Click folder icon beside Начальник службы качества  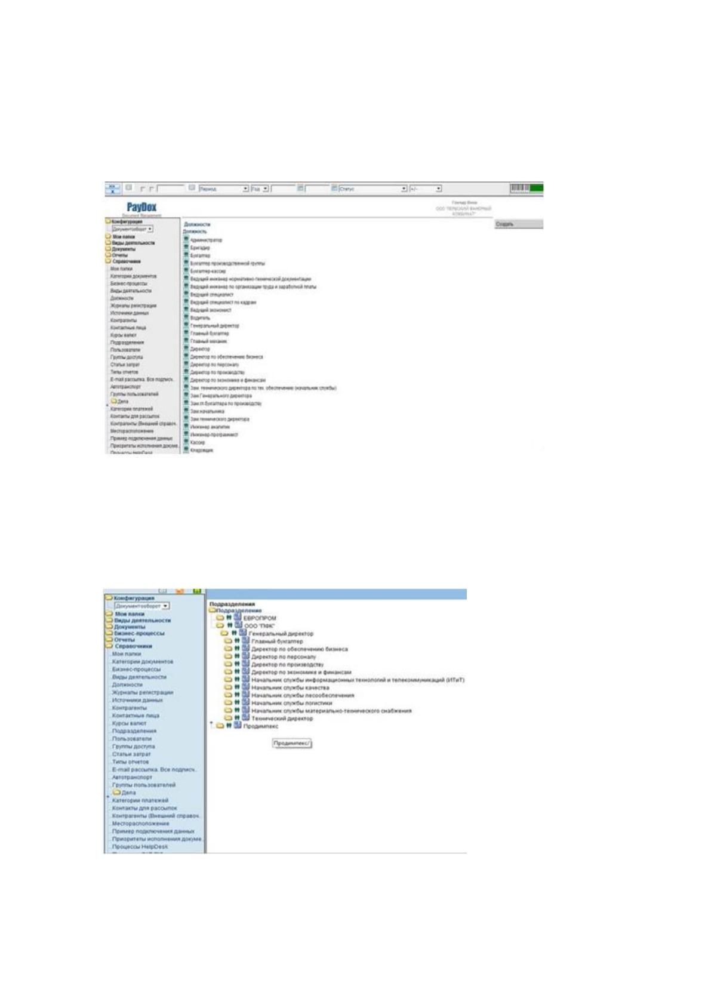229,688
